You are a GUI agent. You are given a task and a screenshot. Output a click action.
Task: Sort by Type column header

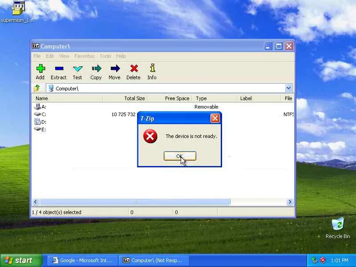coord(214,98)
